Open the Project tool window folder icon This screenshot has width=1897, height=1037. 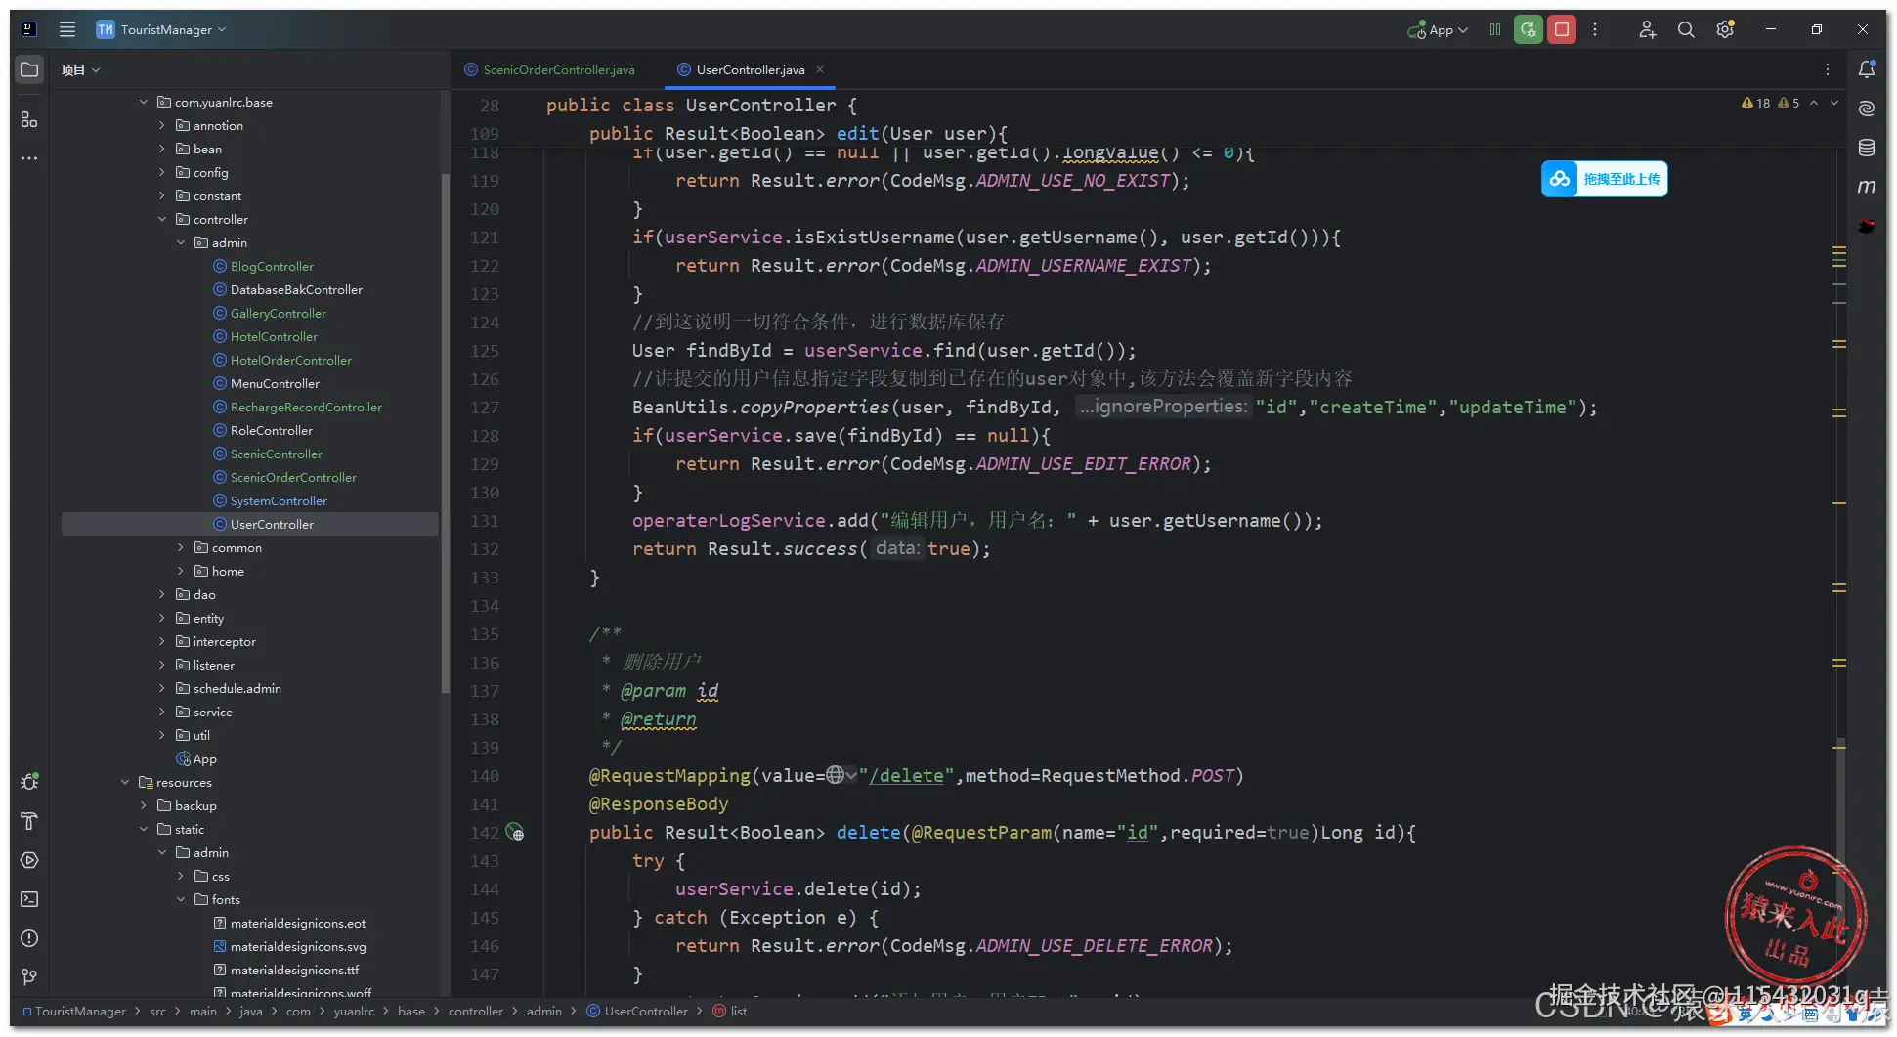(x=29, y=69)
